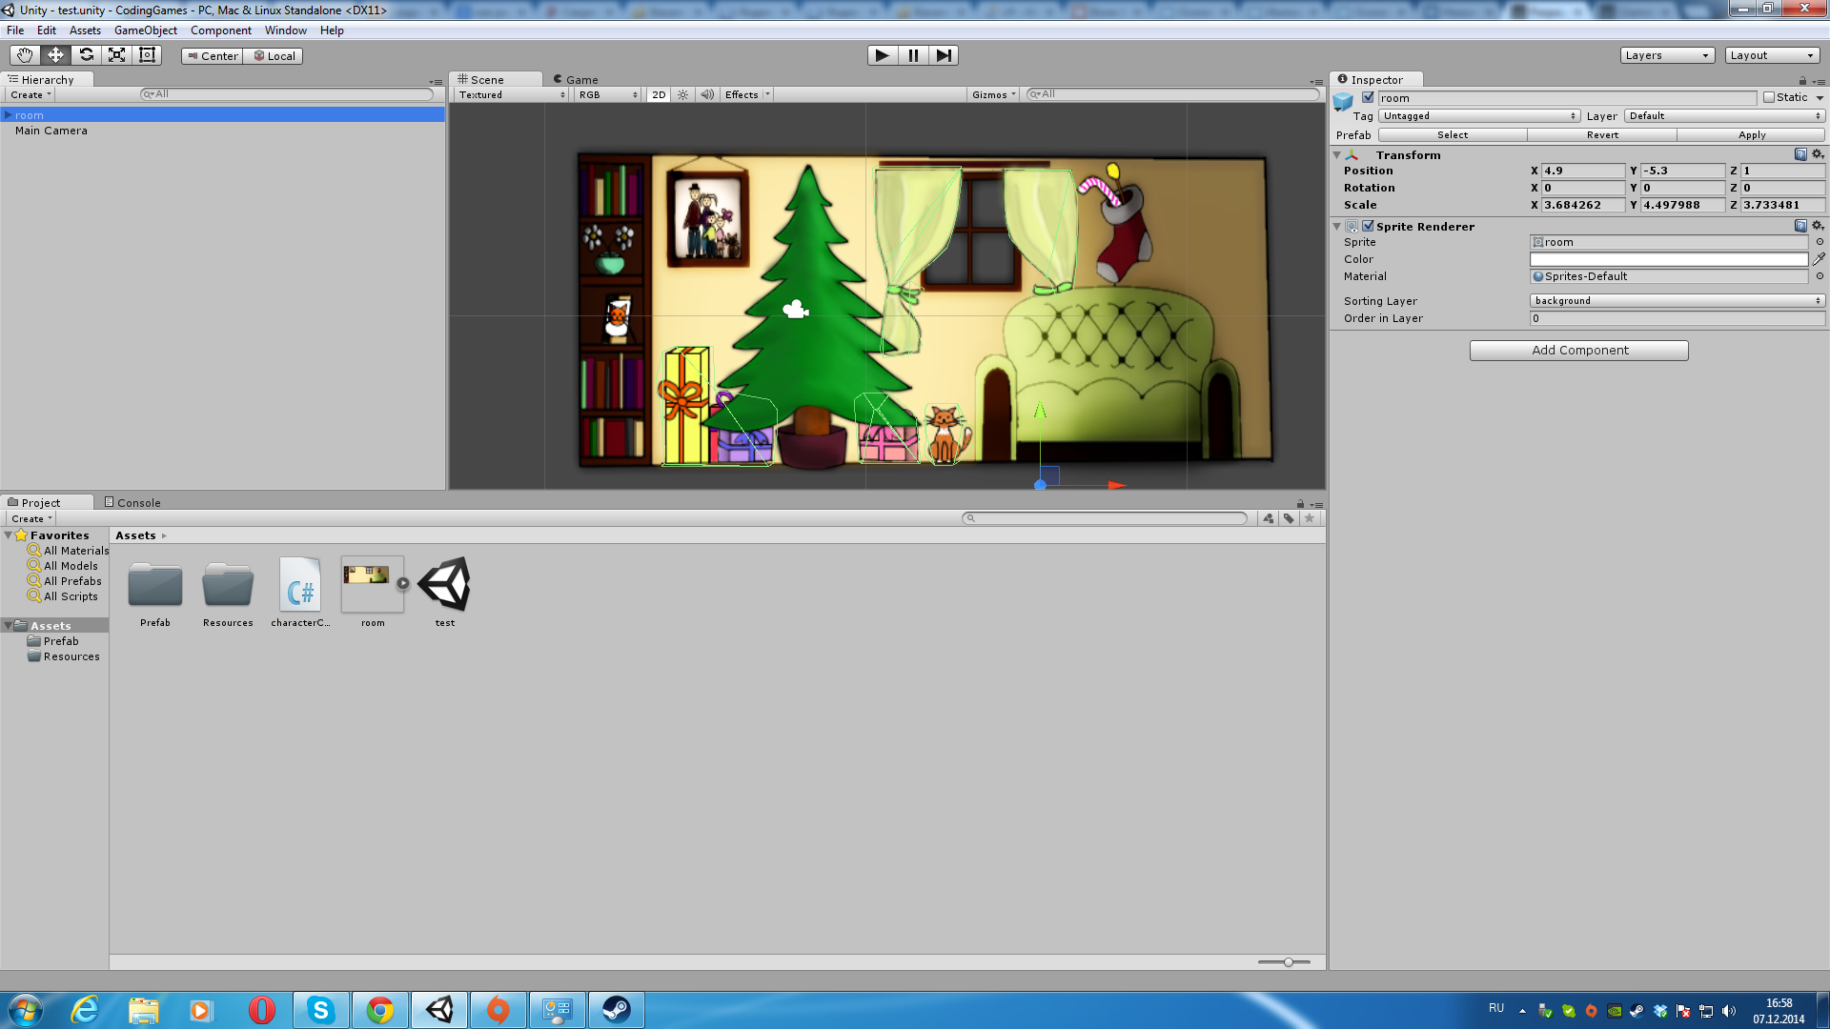Select the Hand tool in toolbar
Screen dimensions: 1830x1029
coord(25,55)
